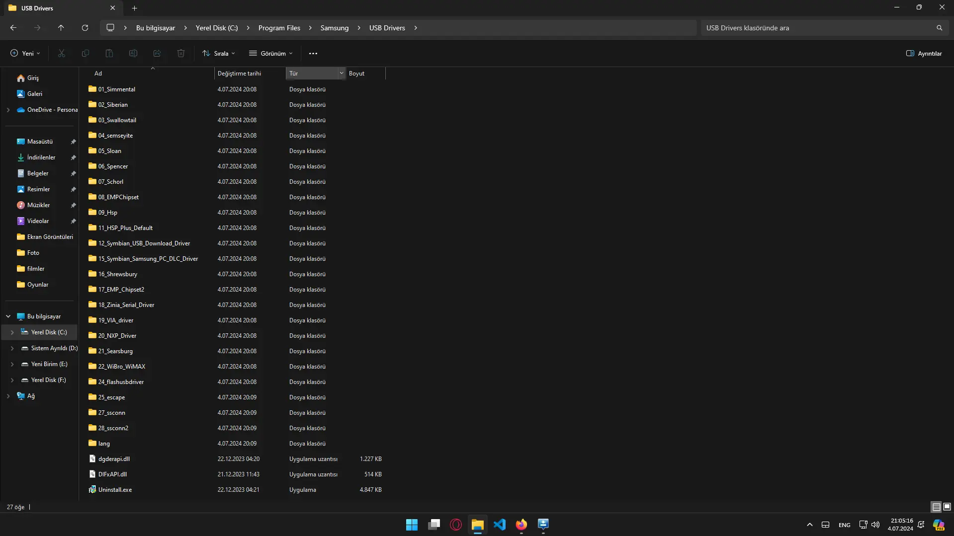Refresh the USB Drivers folder view
The height and width of the screenshot is (536, 954).
click(x=85, y=28)
